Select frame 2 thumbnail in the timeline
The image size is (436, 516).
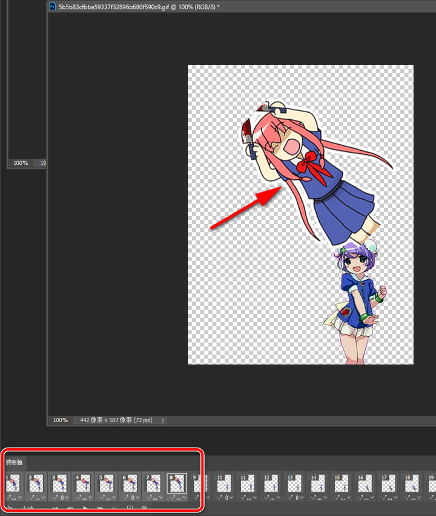pos(36,483)
